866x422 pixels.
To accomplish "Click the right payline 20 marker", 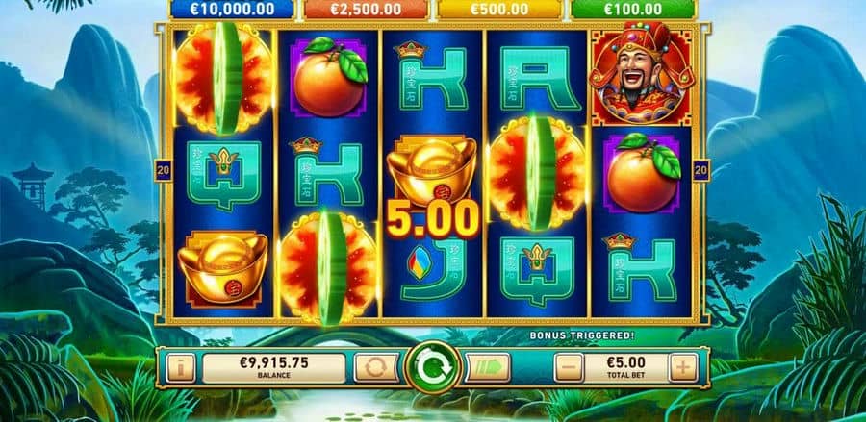I will tap(700, 170).
